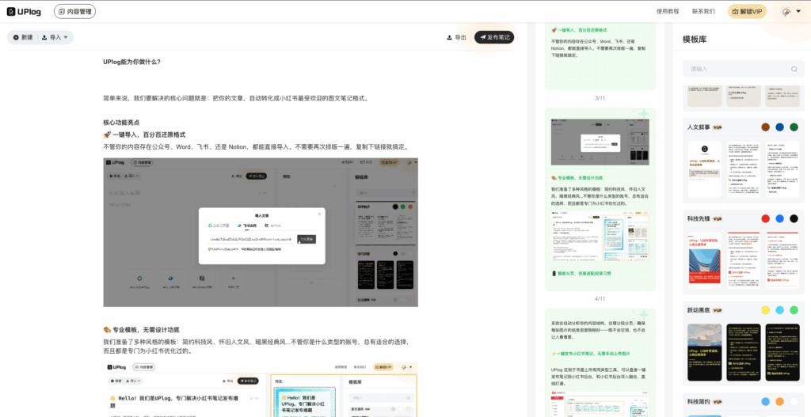Click the 3/11 page indicator
The image size is (811, 417).
(600, 97)
